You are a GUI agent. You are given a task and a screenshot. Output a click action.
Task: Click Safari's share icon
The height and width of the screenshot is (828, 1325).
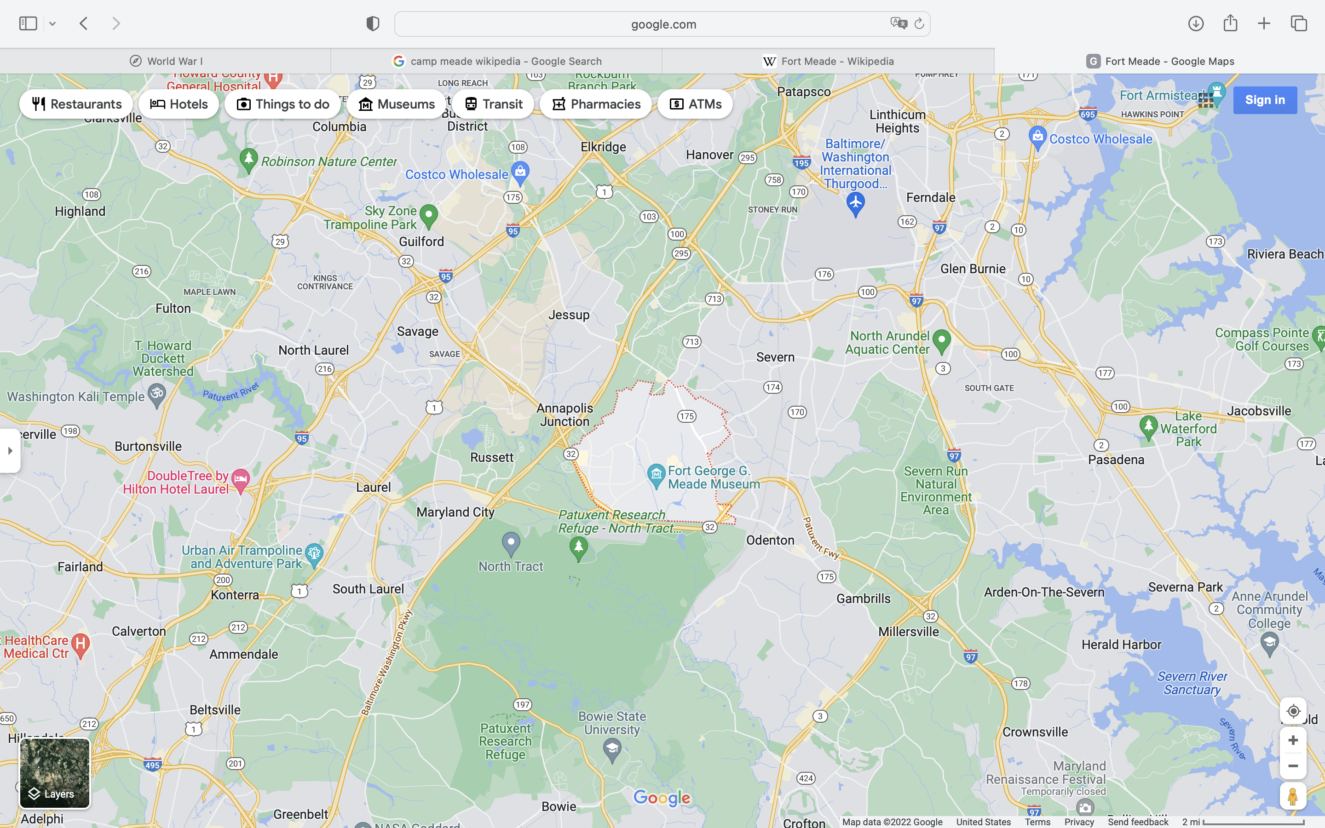tap(1230, 23)
